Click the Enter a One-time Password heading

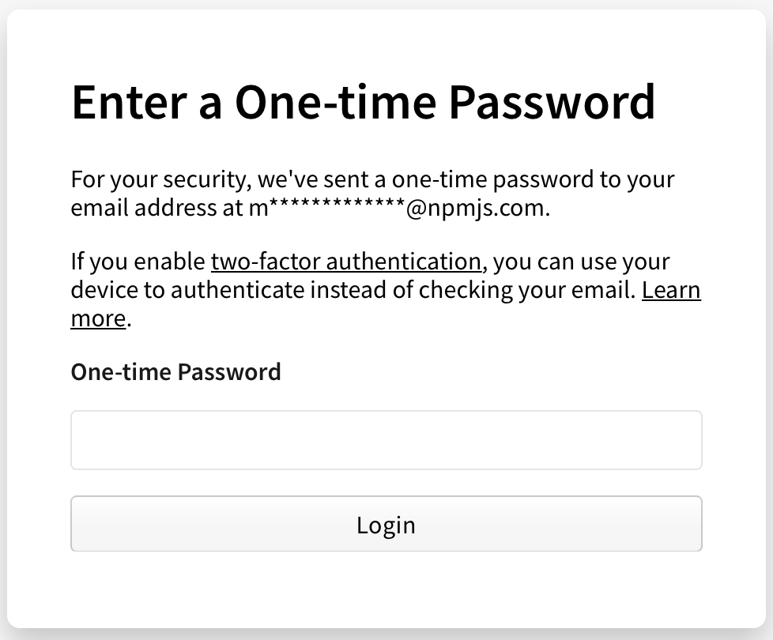(364, 101)
